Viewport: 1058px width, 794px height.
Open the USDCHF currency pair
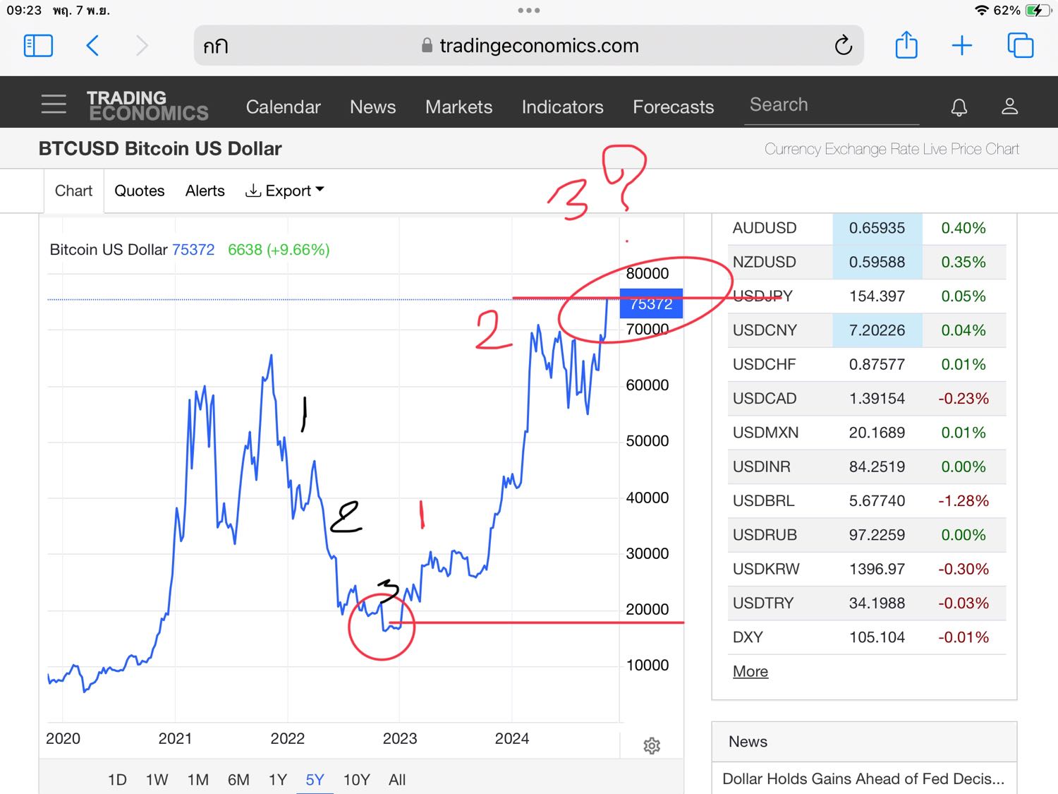(764, 364)
